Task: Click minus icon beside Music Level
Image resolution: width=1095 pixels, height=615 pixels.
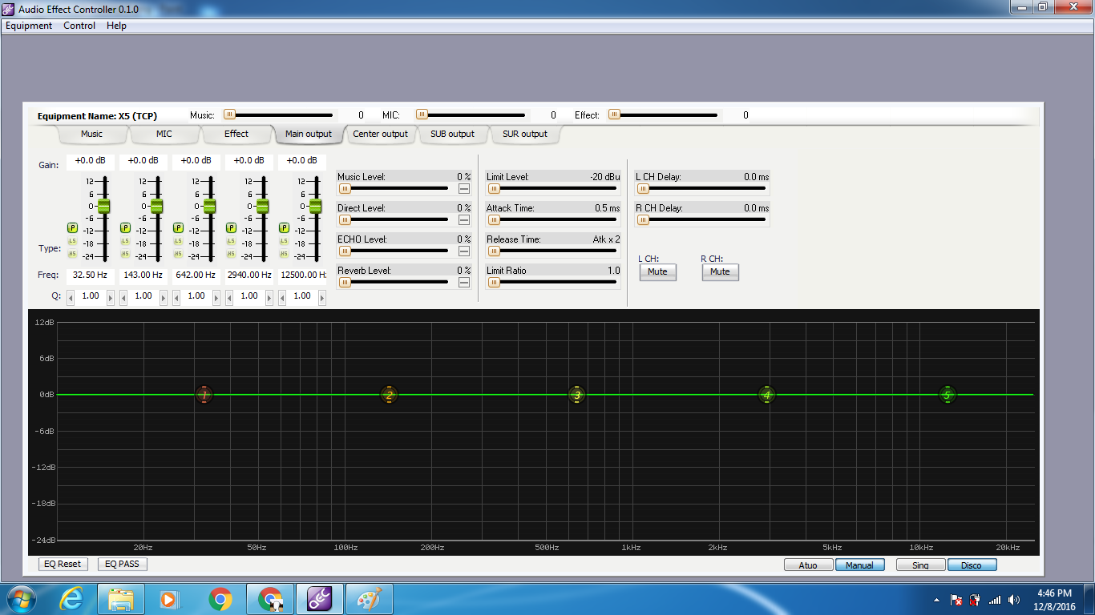Action: (464, 189)
